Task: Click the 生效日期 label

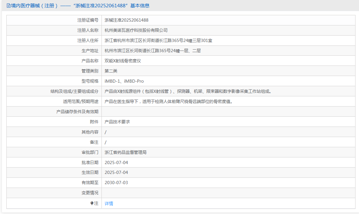Action: (x=90, y=172)
